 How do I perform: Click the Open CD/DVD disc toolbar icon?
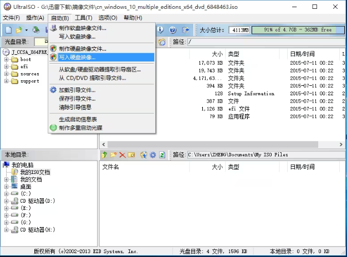click(x=36, y=30)
